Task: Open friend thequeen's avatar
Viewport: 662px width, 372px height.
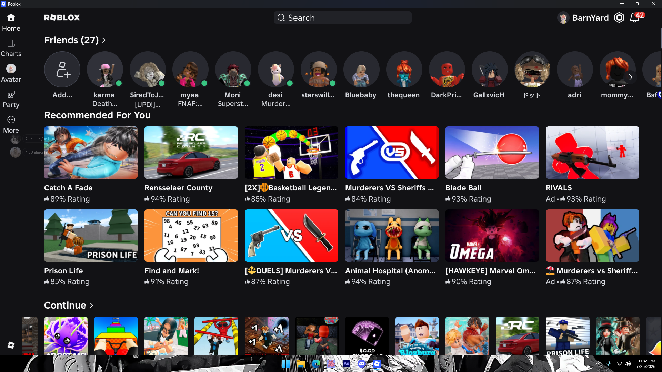Action: (x=404, y=69)
